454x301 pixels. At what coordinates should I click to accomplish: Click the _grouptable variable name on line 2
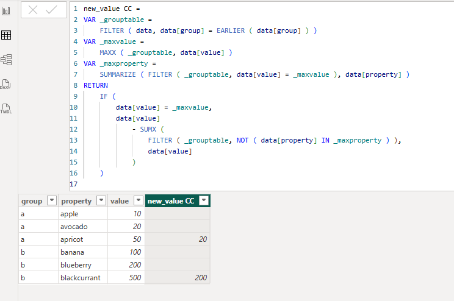pyautogui.click(x=122, y=19)
